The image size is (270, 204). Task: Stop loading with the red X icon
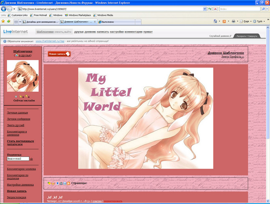tap(215, 9)
